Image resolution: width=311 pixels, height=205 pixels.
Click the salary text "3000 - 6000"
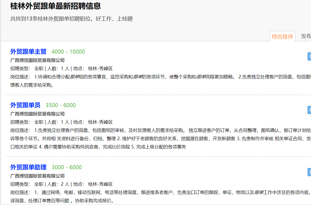click(67, 167)
